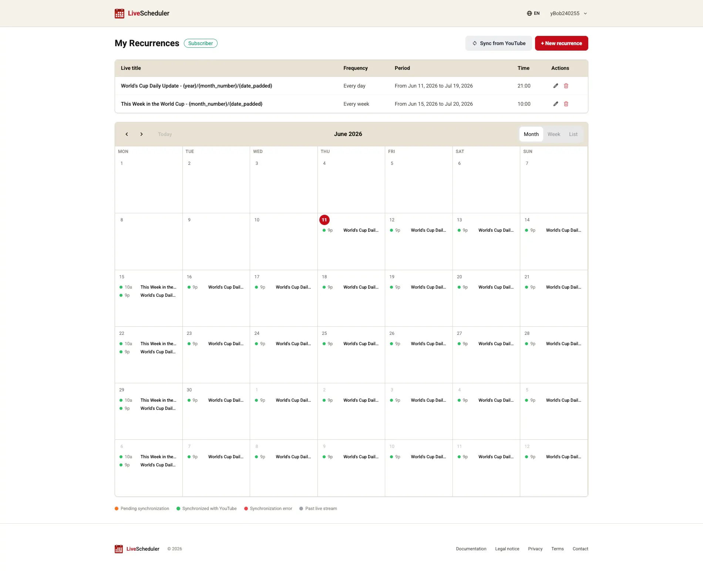This screenshot has width=703, height=571.
Task: Click the June 2026 calendar title
Action: tap(348, 134)
